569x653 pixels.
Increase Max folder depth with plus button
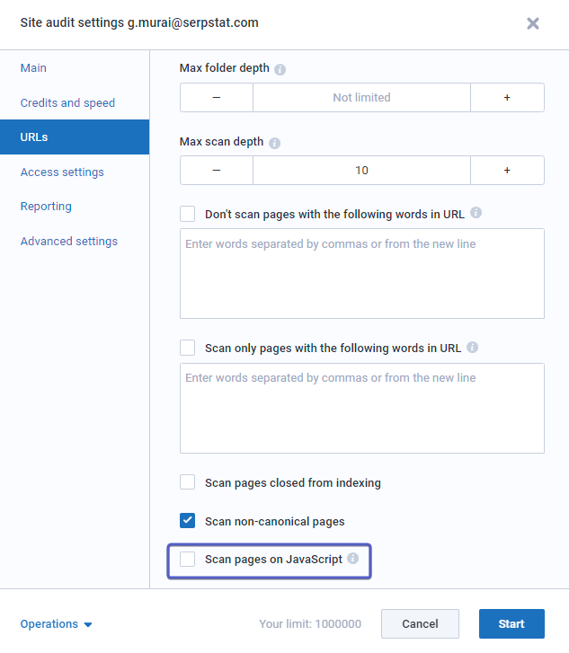[507, 97]
